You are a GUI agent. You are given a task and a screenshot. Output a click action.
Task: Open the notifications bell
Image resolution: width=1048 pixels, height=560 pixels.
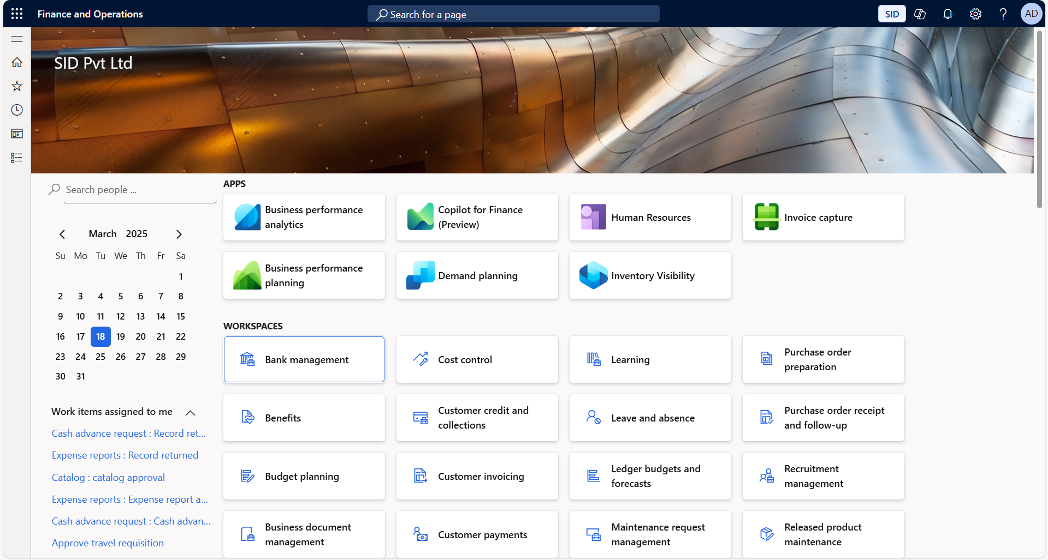(x=948, y=14)
